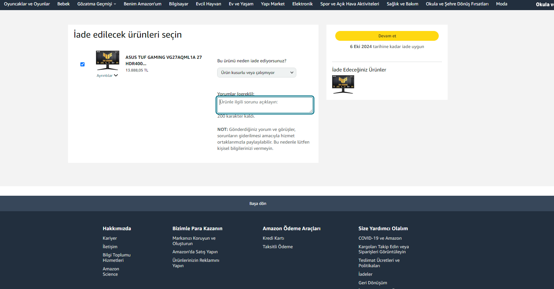554x289 pixels.
Task: Open Moda category
Action: click(502, 4)
